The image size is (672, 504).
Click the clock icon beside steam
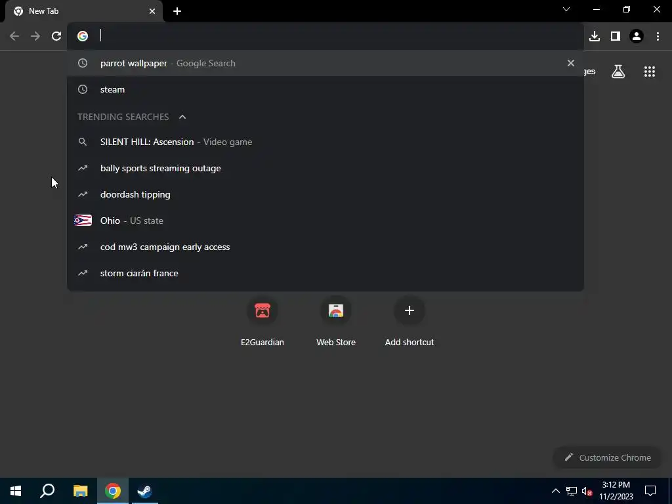tap(83, 89)
